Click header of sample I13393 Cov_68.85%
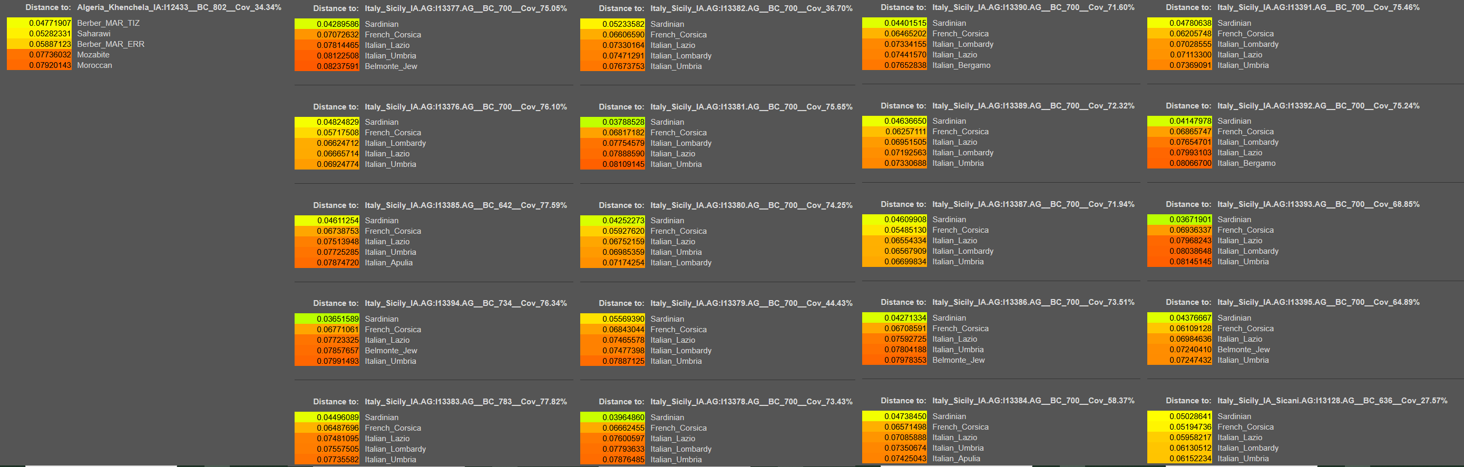The image size is (1464, 467). tap(1319, 204)
